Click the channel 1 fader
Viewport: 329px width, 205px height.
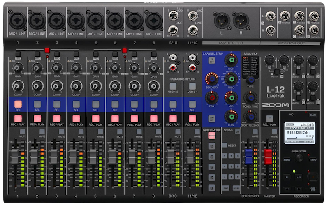click(x=15, y=156)
